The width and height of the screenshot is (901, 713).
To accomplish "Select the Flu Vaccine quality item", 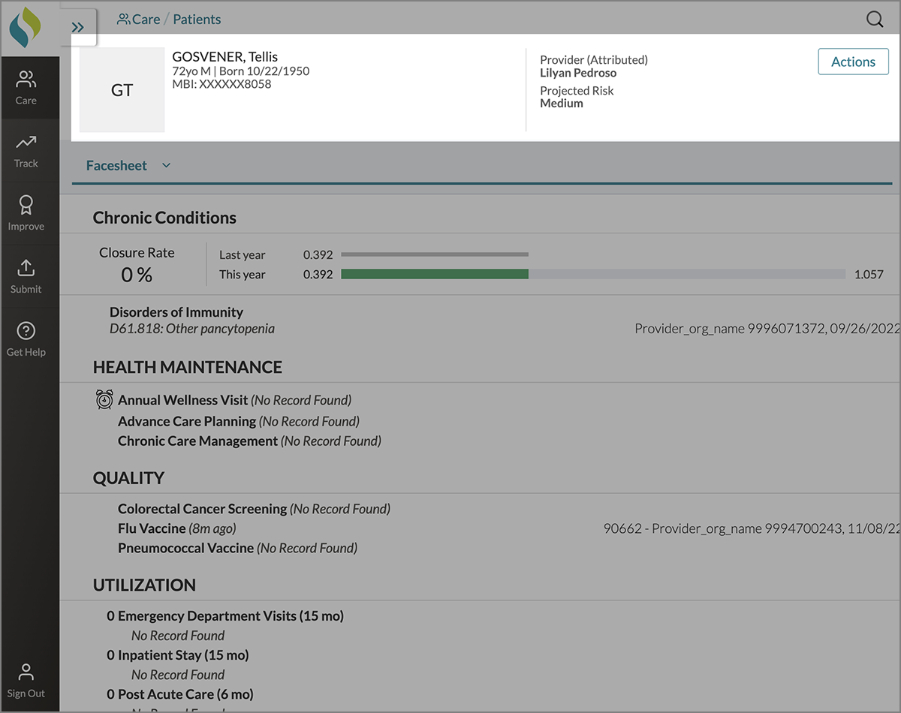I will [x=152, y=528].
